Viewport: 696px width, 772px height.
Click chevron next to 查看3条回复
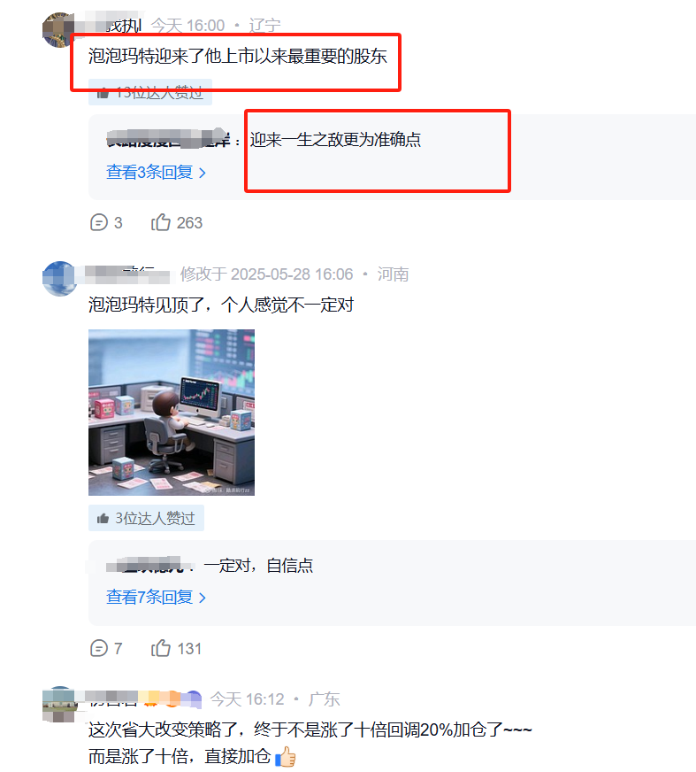(x=202, y=173)
